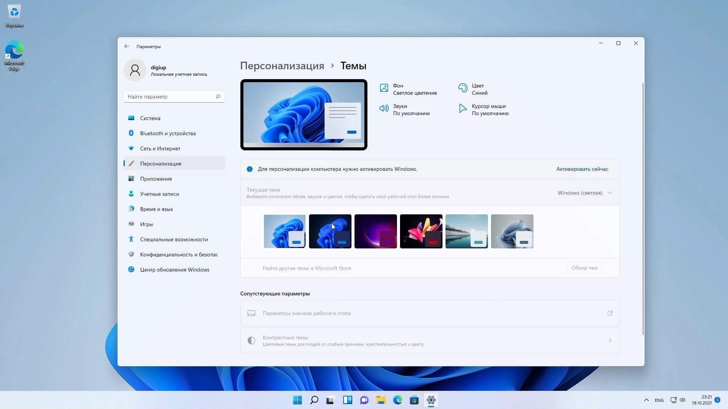
Task: Open Microsoft Store from the taskbar
Action: click(x=414, y=400)
